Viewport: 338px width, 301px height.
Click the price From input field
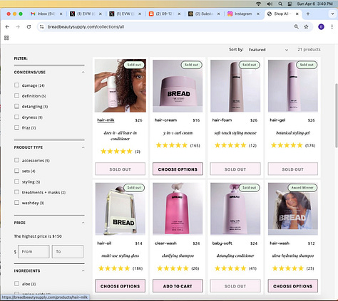click(34, 251)
